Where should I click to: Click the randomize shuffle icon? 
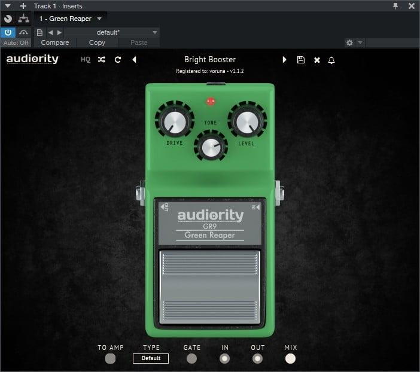[x=102, y=59]
